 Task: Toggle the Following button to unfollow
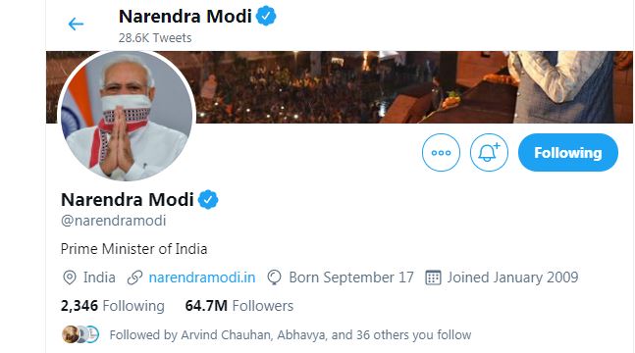(568, 153)
